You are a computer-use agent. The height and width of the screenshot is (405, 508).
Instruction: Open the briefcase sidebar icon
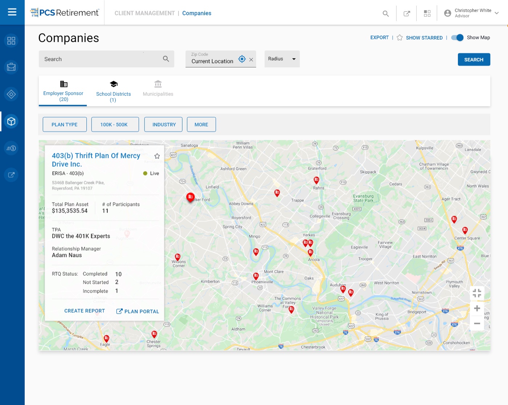[x=11, y=67]
